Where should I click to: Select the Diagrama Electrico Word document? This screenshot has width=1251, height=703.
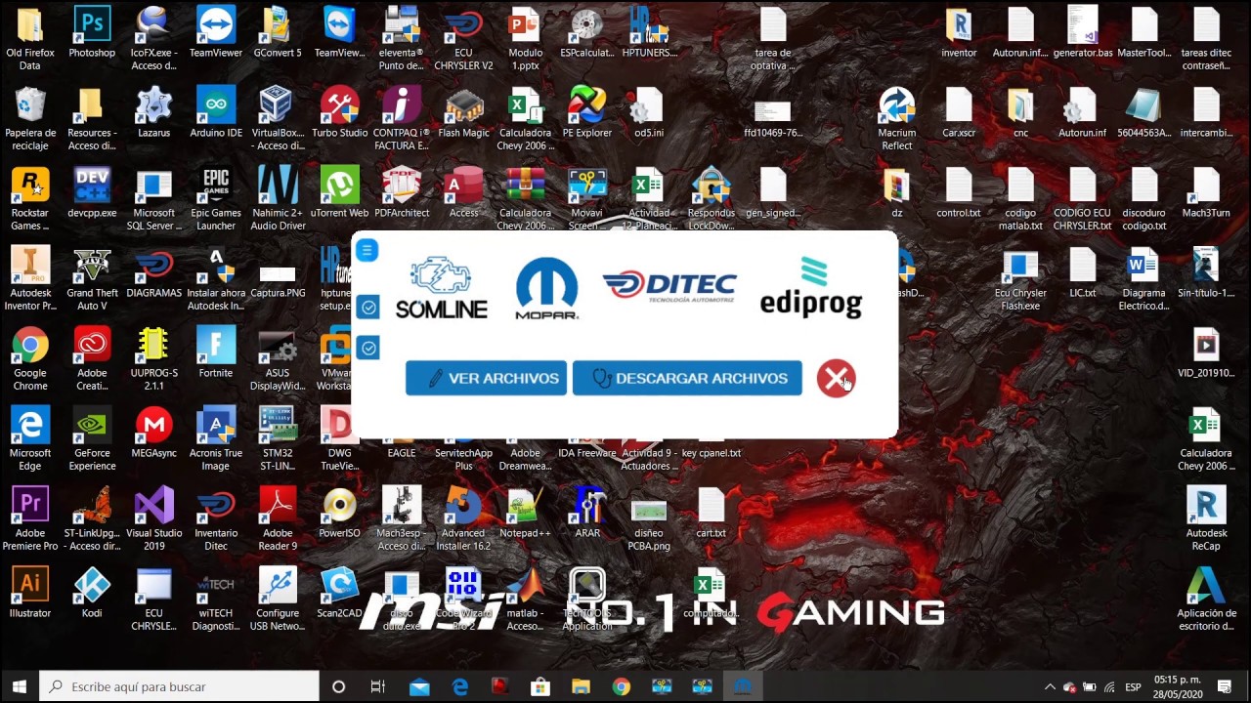tap(1143, 279)
